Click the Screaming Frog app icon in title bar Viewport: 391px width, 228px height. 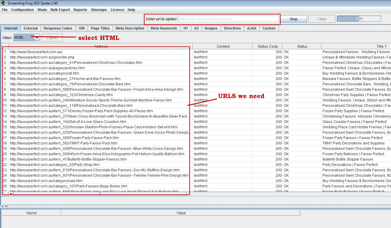(3, 3)
